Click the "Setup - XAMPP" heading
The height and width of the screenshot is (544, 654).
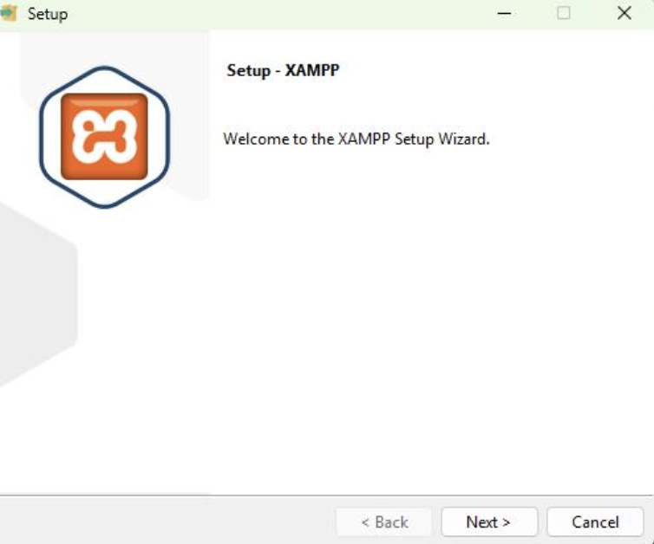click(x=283, y=70)
